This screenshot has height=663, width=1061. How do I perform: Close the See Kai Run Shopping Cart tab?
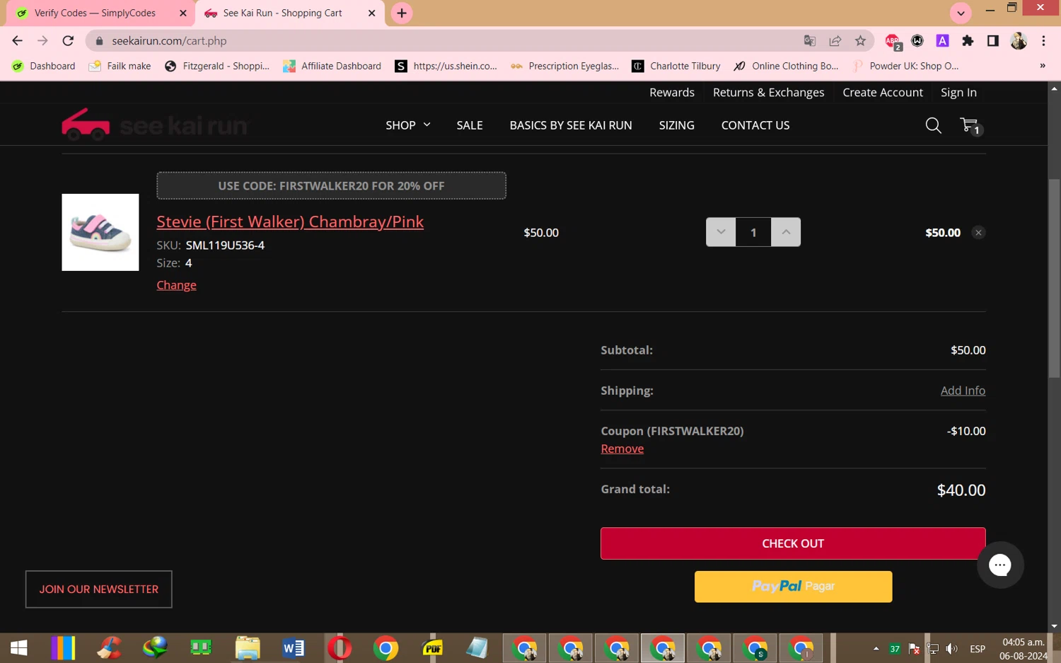[371, 13]
